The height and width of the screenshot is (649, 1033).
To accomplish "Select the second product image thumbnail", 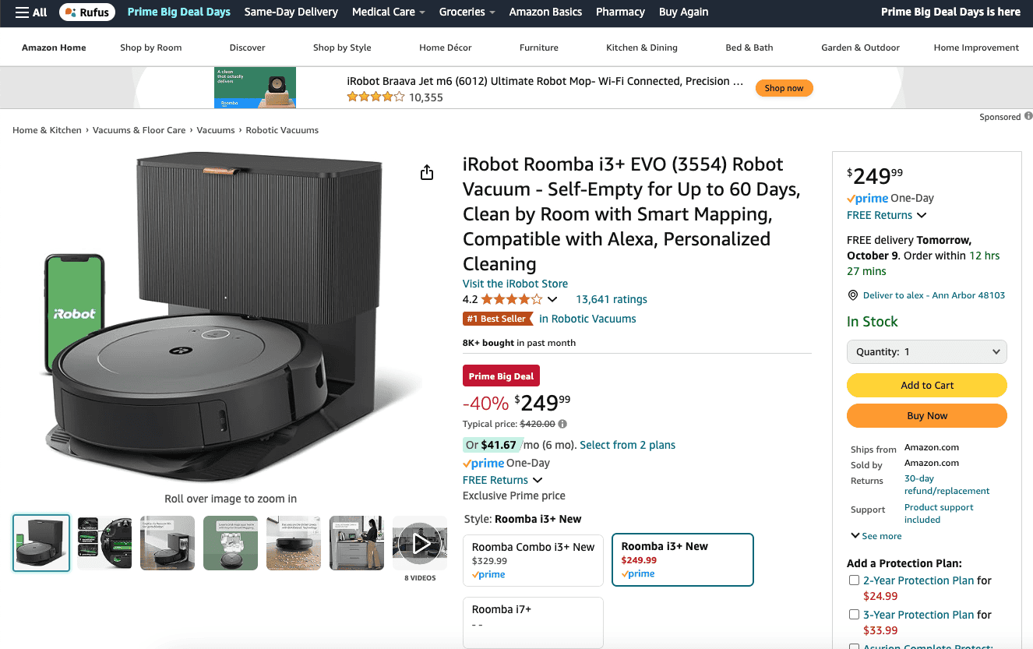I will tap(104, 542).
